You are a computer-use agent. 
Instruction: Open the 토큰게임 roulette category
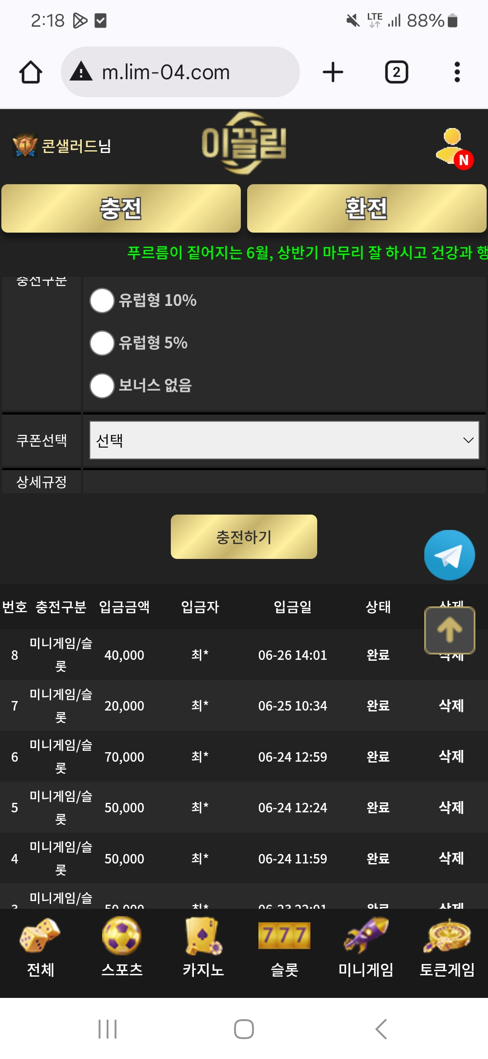[447, 947]
